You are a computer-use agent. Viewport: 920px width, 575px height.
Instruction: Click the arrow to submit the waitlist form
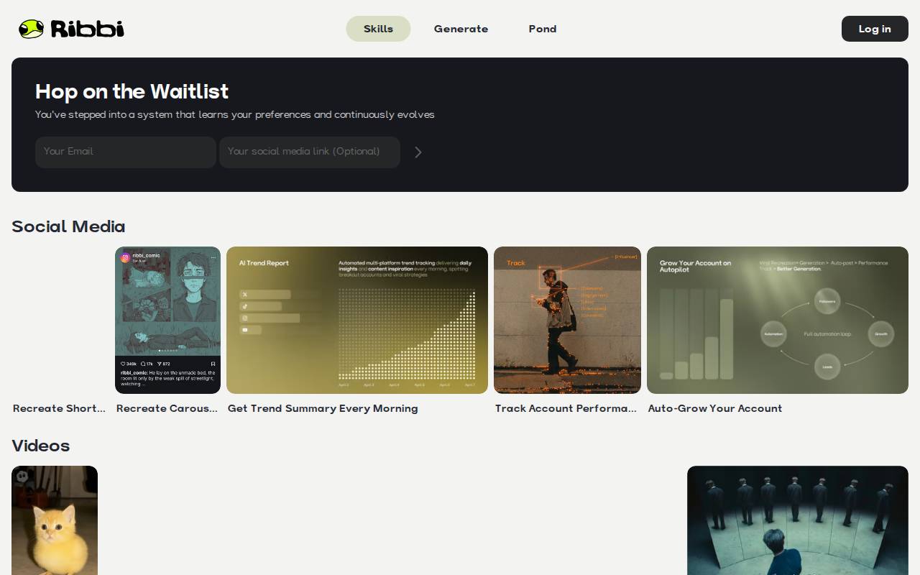(x=418, y=152)
